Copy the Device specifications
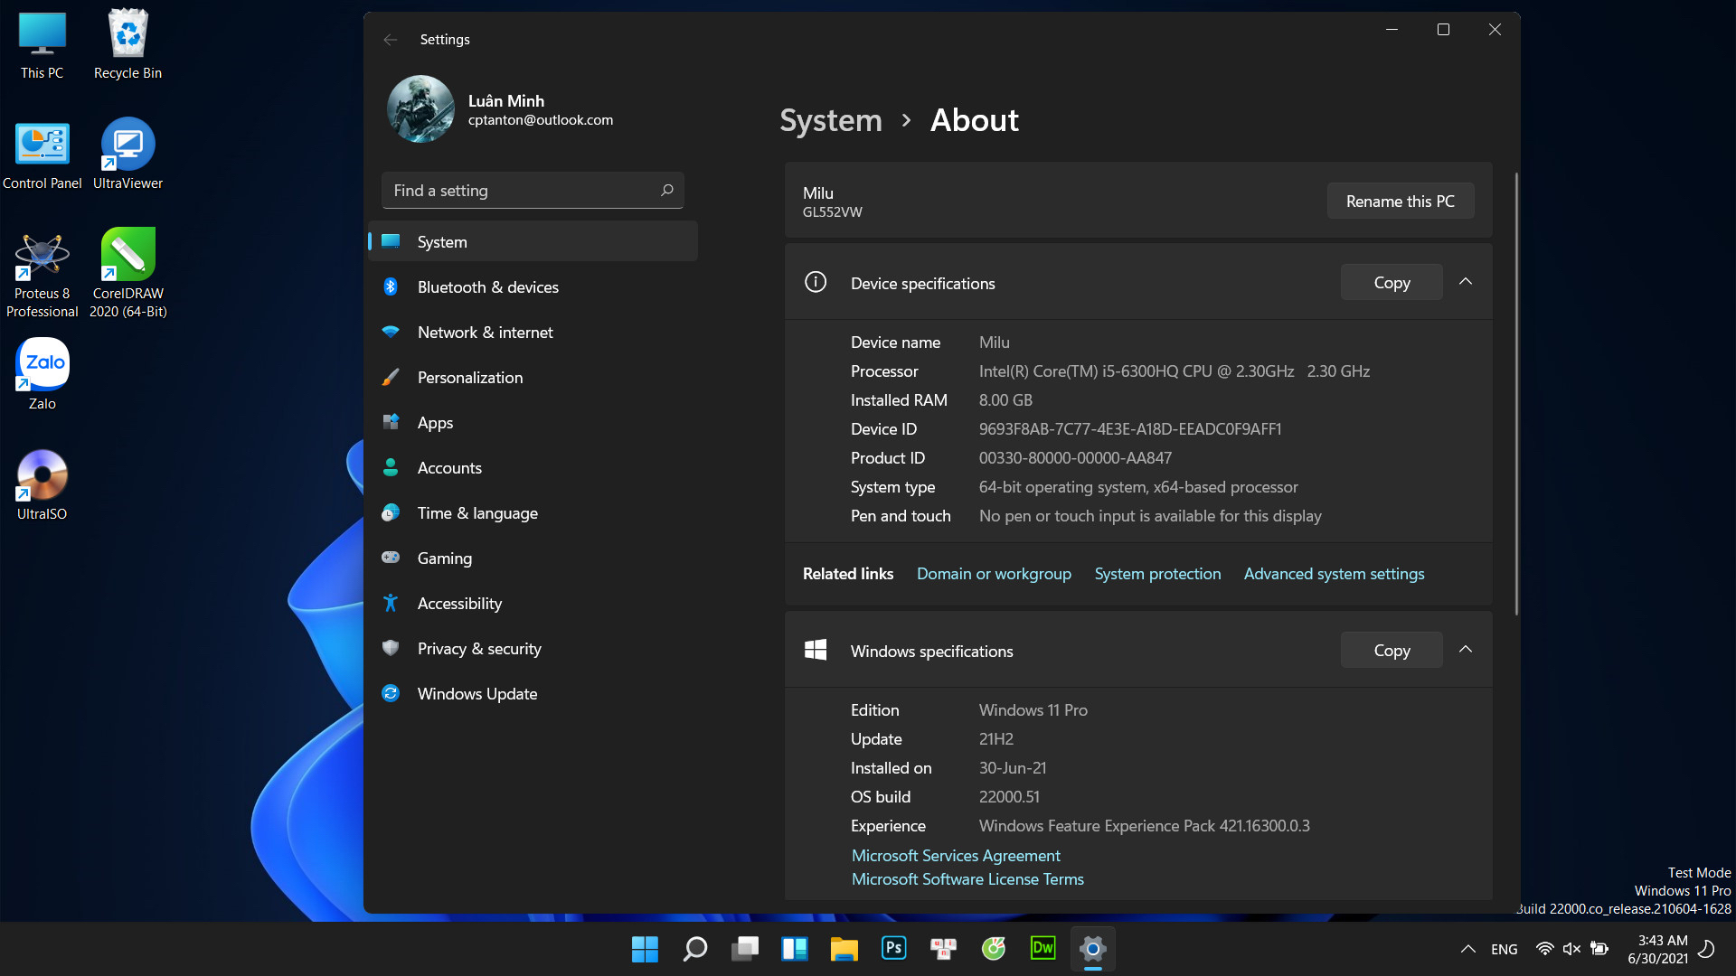1736x976 pixels. [1392, 282]
